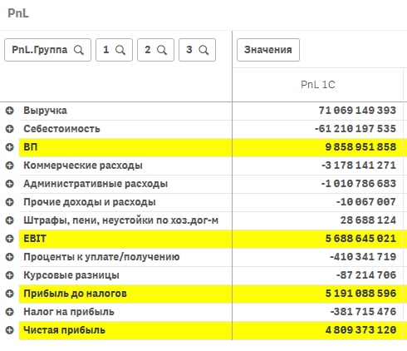The width and height of the screenshot is (407, 351).
Task: Expand the Себестоимость row
Action: click(x=10, y=129)
